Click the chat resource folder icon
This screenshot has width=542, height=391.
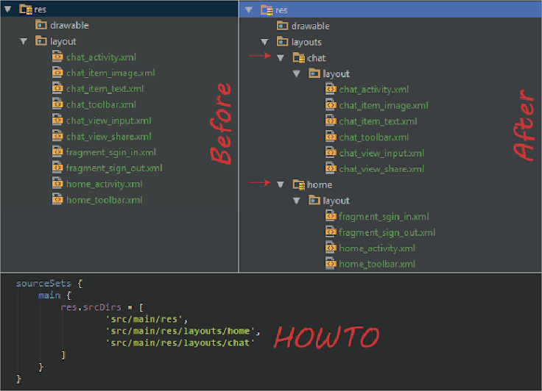(299, 57)
